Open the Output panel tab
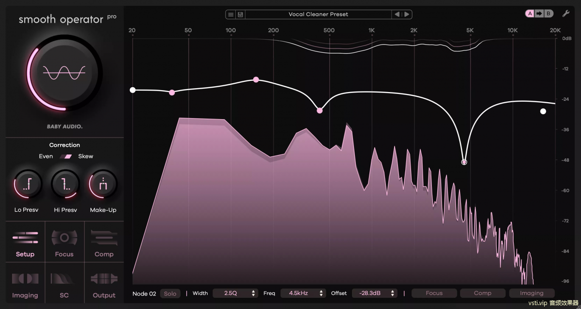 click(104, 283)
